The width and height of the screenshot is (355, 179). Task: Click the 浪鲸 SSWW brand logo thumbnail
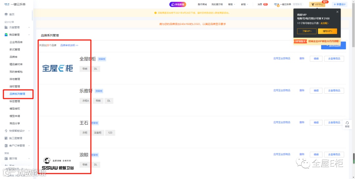(x=58, y=163)
